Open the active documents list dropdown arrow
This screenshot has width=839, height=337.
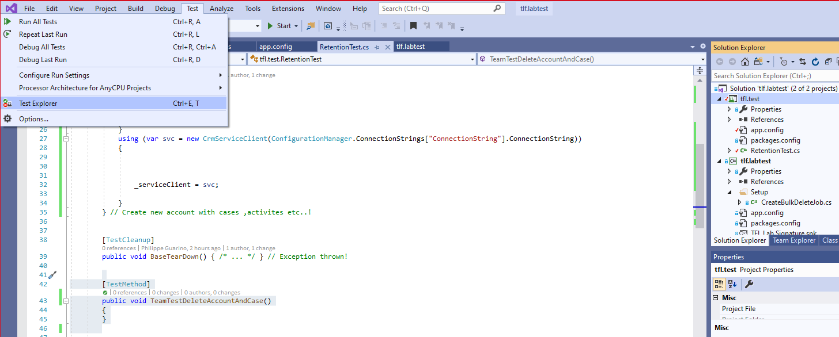click(693, 47)
